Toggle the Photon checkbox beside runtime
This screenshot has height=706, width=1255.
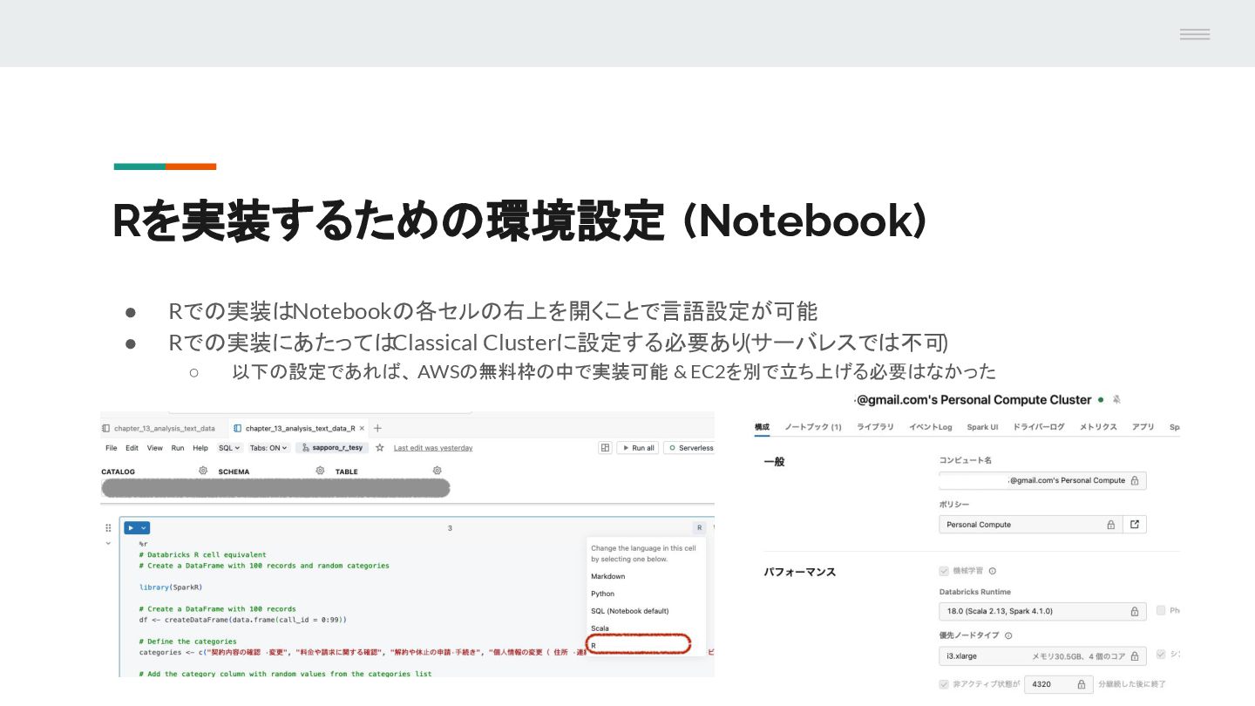point(1161,610)
